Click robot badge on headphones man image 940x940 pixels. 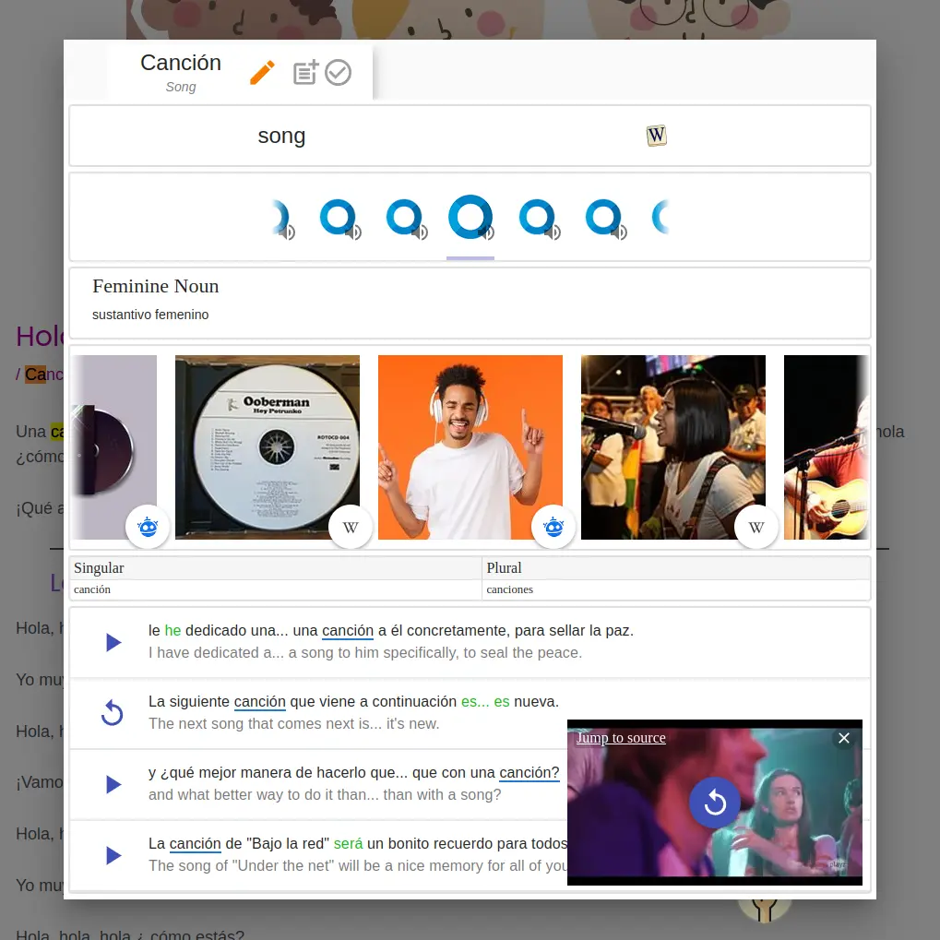coord(553,528)
